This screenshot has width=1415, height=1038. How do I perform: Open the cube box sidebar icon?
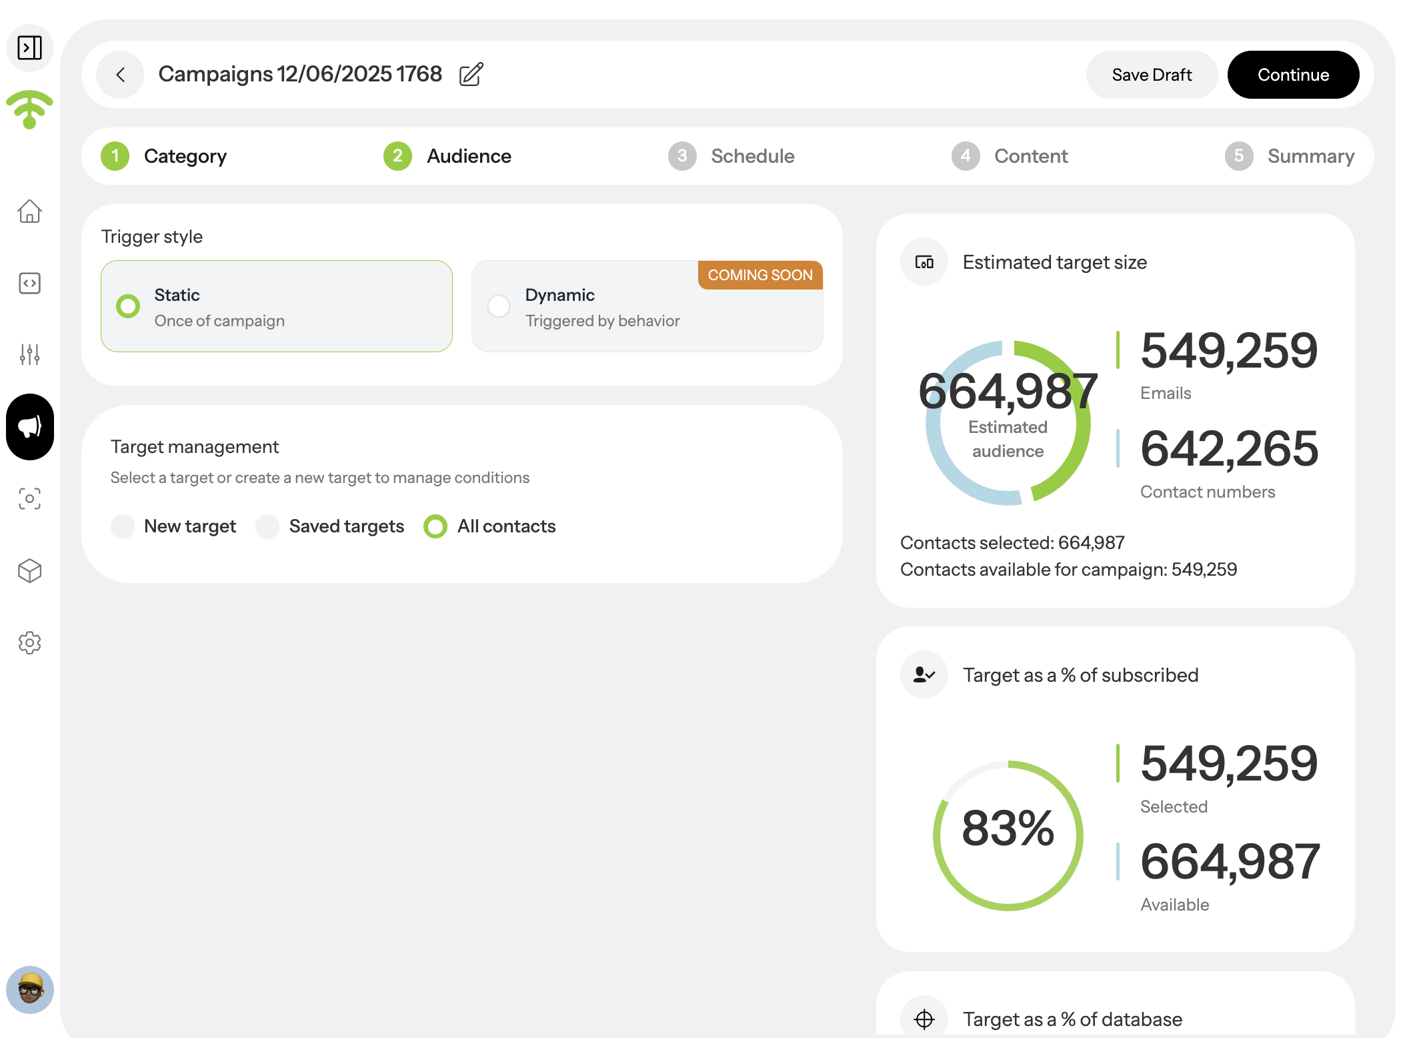coord(29,571)
